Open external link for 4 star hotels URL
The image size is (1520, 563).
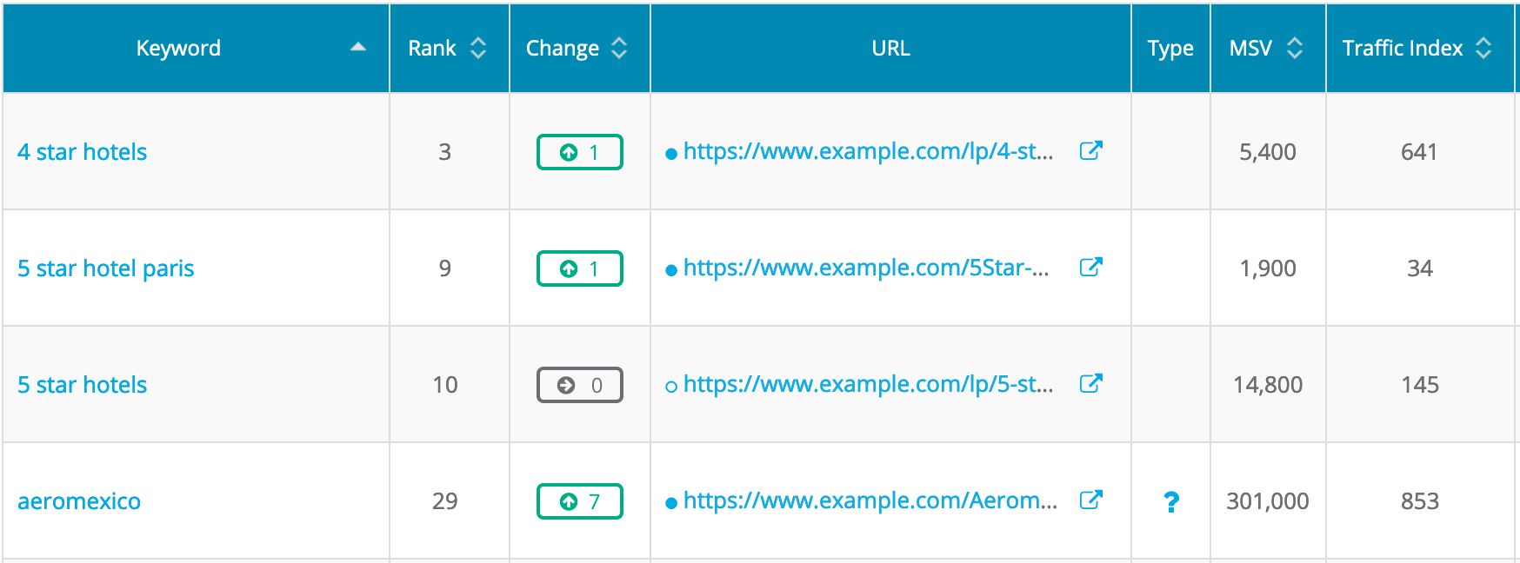pyautogui.click(x=1091, y=151)
